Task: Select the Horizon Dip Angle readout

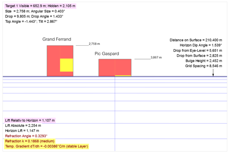Action: [x=200, y=45]
